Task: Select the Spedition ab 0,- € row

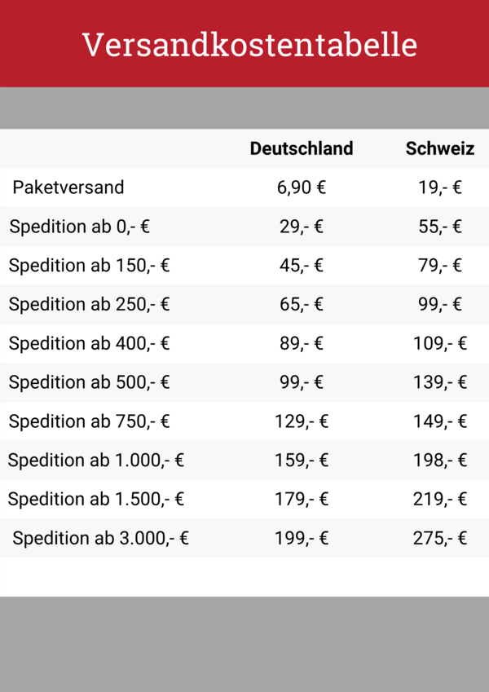Action: coord(244,227)
